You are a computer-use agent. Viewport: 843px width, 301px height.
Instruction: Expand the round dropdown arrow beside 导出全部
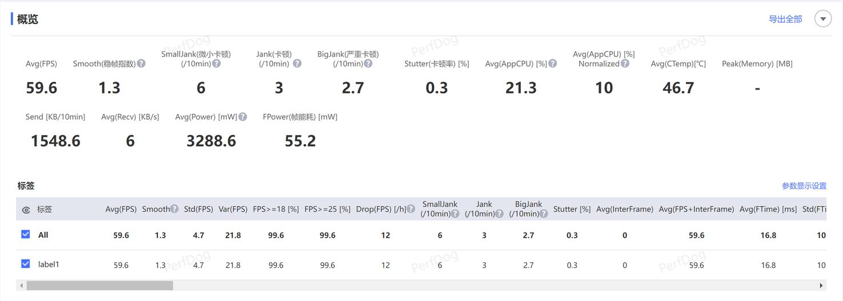point(822,19)
